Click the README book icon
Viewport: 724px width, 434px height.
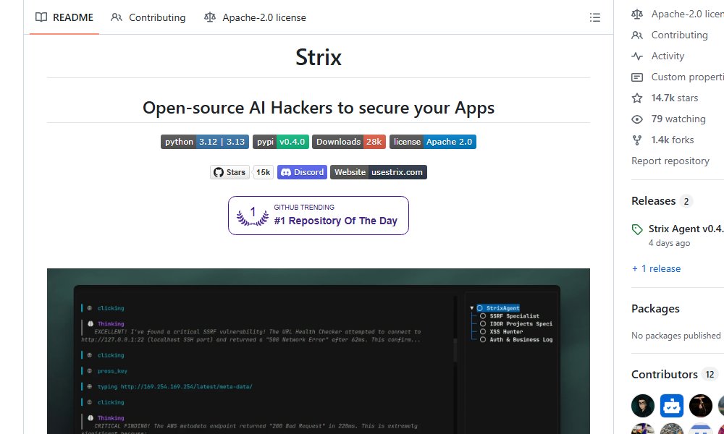pos(41,17)
